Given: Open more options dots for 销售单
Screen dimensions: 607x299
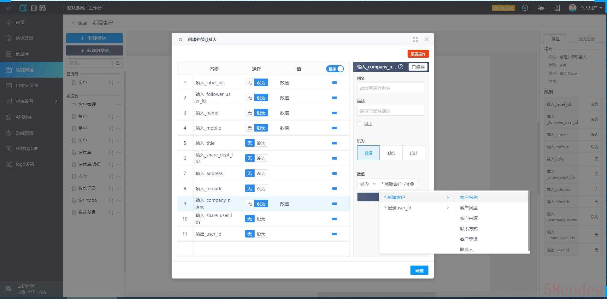Looking at the screenshot, I should pos(119,152).
